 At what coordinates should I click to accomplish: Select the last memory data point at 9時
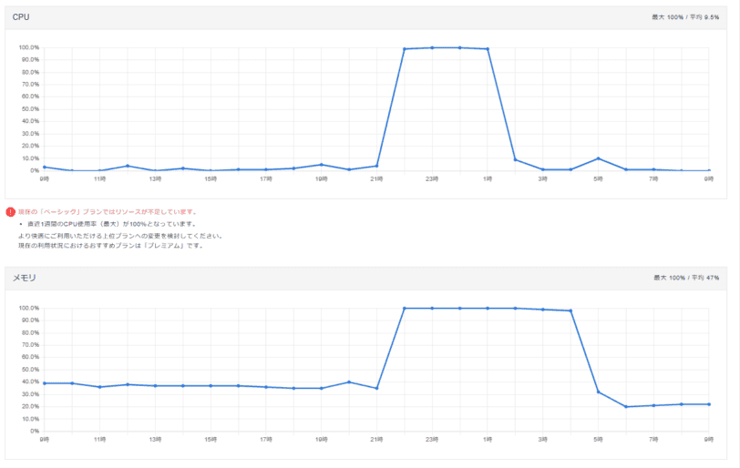(708, 404)
